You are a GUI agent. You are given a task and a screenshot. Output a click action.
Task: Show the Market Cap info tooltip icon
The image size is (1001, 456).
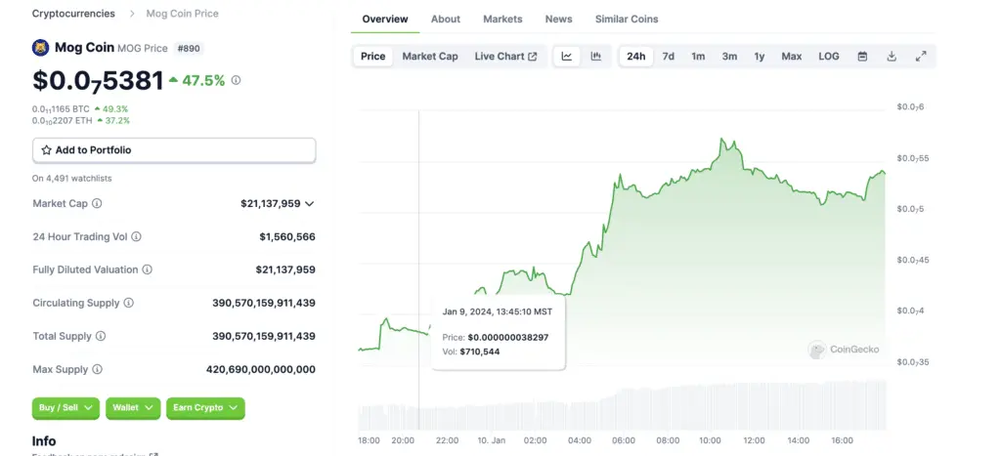click(97, 203)
